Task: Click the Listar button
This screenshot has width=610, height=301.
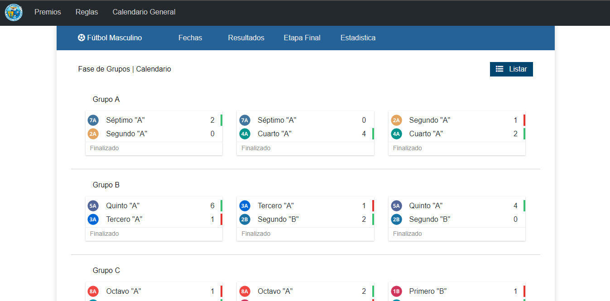Action: tap(511, 69)
